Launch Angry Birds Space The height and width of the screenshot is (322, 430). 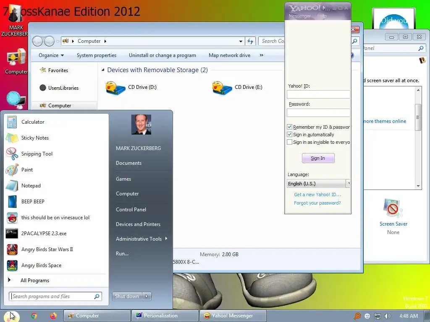pyautogui.click(x=56, y=265)
